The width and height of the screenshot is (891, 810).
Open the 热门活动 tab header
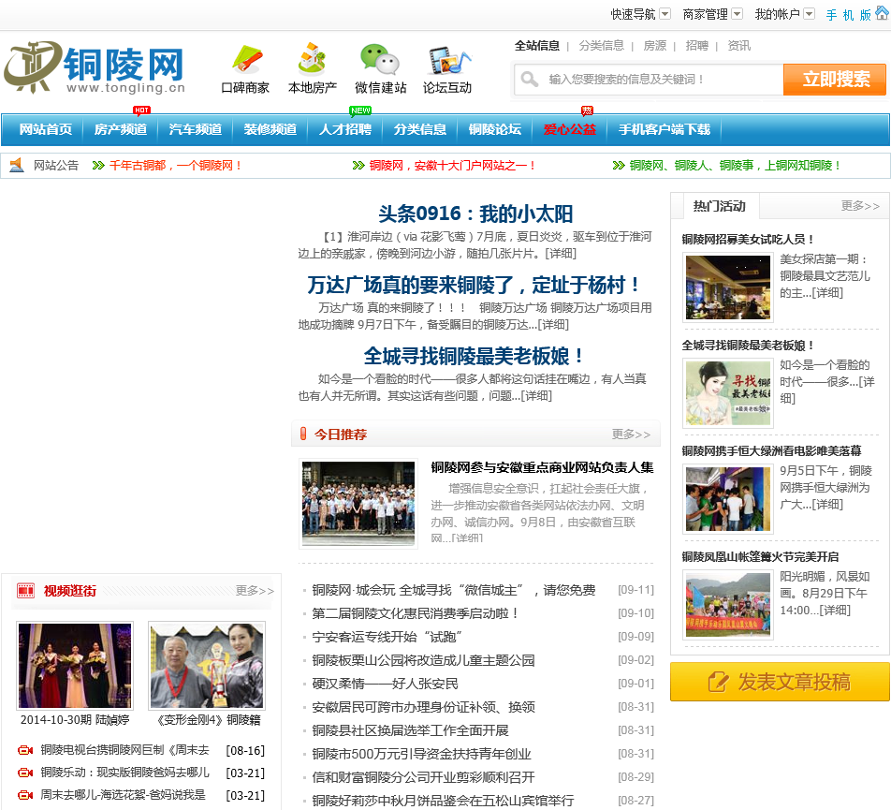(719, 206)
